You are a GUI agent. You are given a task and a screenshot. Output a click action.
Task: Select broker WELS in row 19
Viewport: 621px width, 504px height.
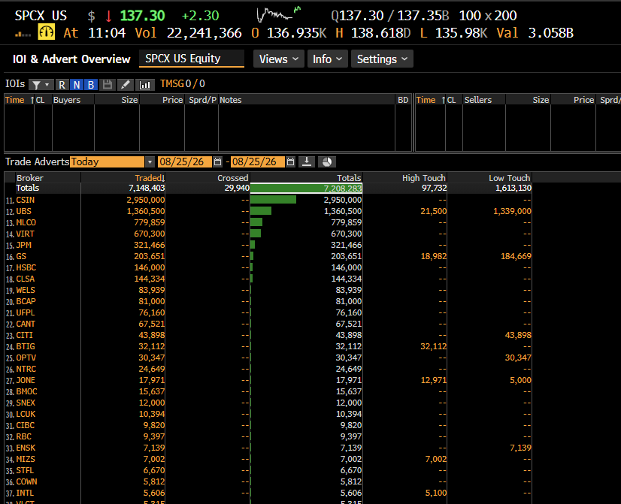(x=26, y=291)
